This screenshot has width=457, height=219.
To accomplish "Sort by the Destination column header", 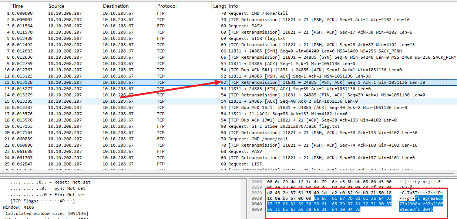I will pyautogui.click(x=116, y=6).
